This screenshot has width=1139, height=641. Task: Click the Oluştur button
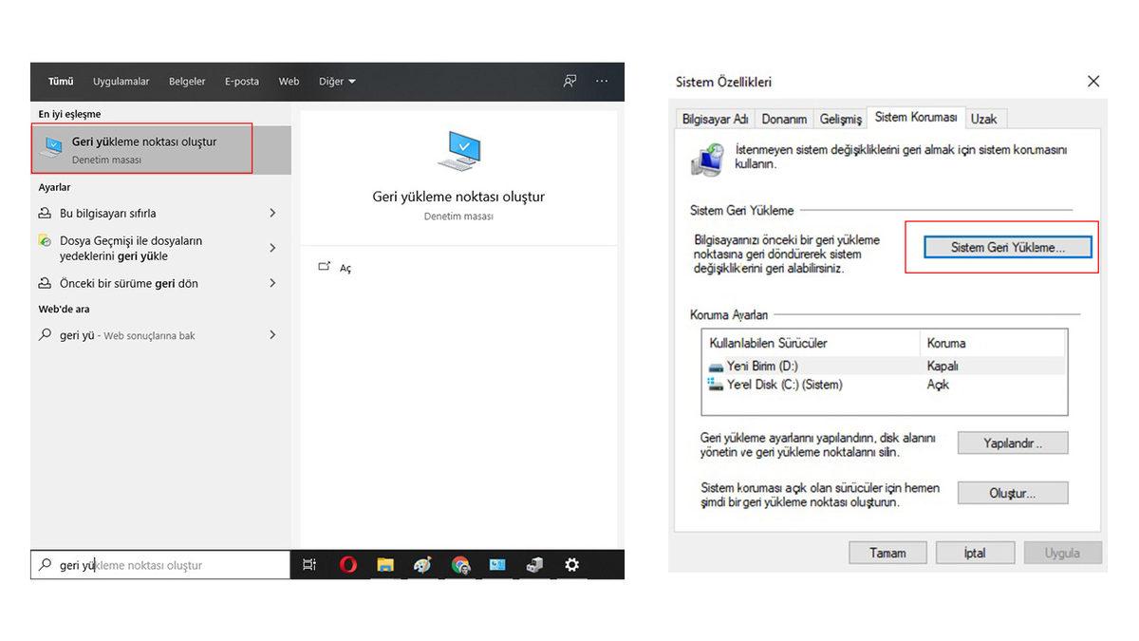pyautogui.click(x=1012, y=493)
